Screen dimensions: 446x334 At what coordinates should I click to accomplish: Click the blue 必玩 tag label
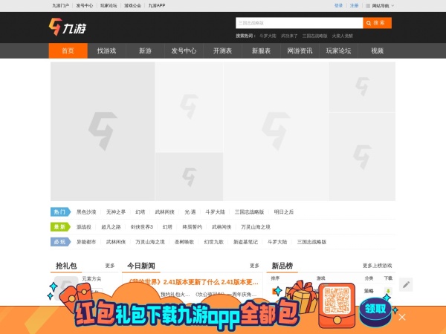click(59, 241)
